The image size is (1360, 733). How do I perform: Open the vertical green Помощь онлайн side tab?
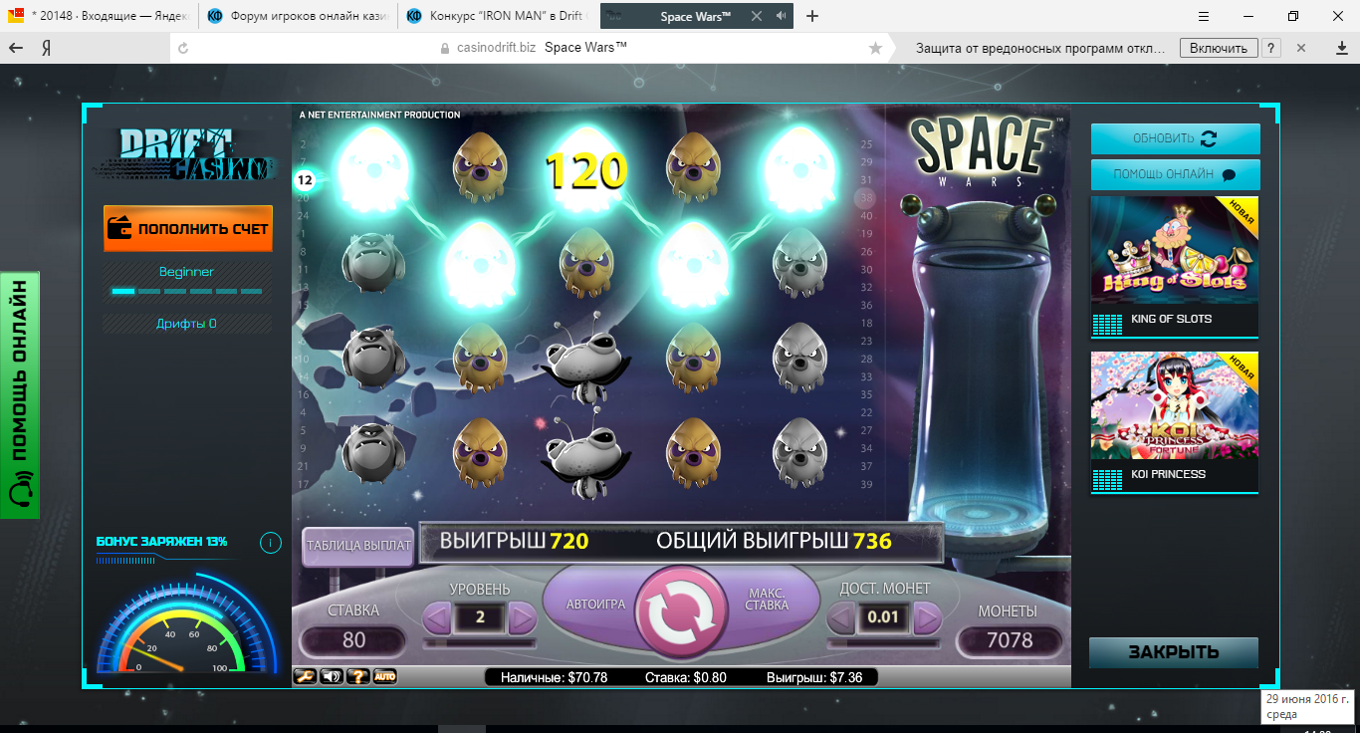pyautogui.click(x=19, y=394)
